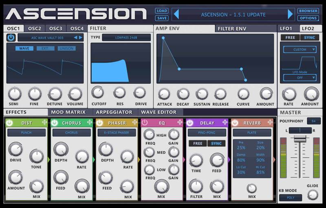Switch to the OSC3 tab

tap(56, 28)
